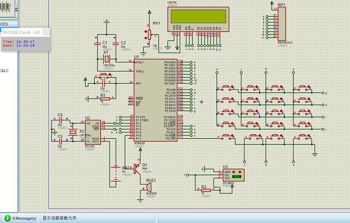This screenshot has width=350, height=223.
Task: Click the power arrow terminal above RV1
Action: (150, 12)
